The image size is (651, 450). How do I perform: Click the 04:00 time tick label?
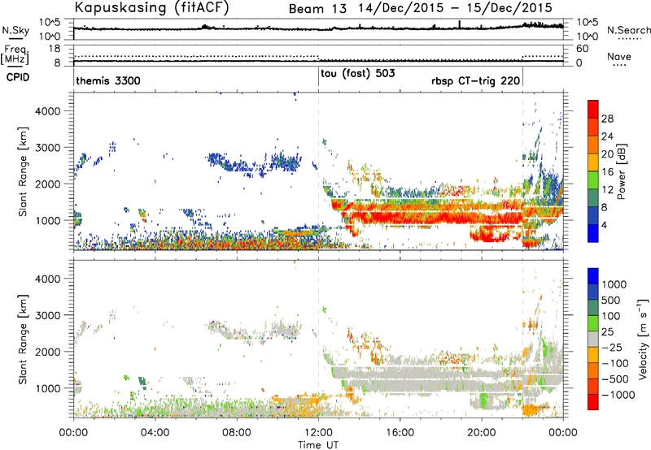[155, 433]
